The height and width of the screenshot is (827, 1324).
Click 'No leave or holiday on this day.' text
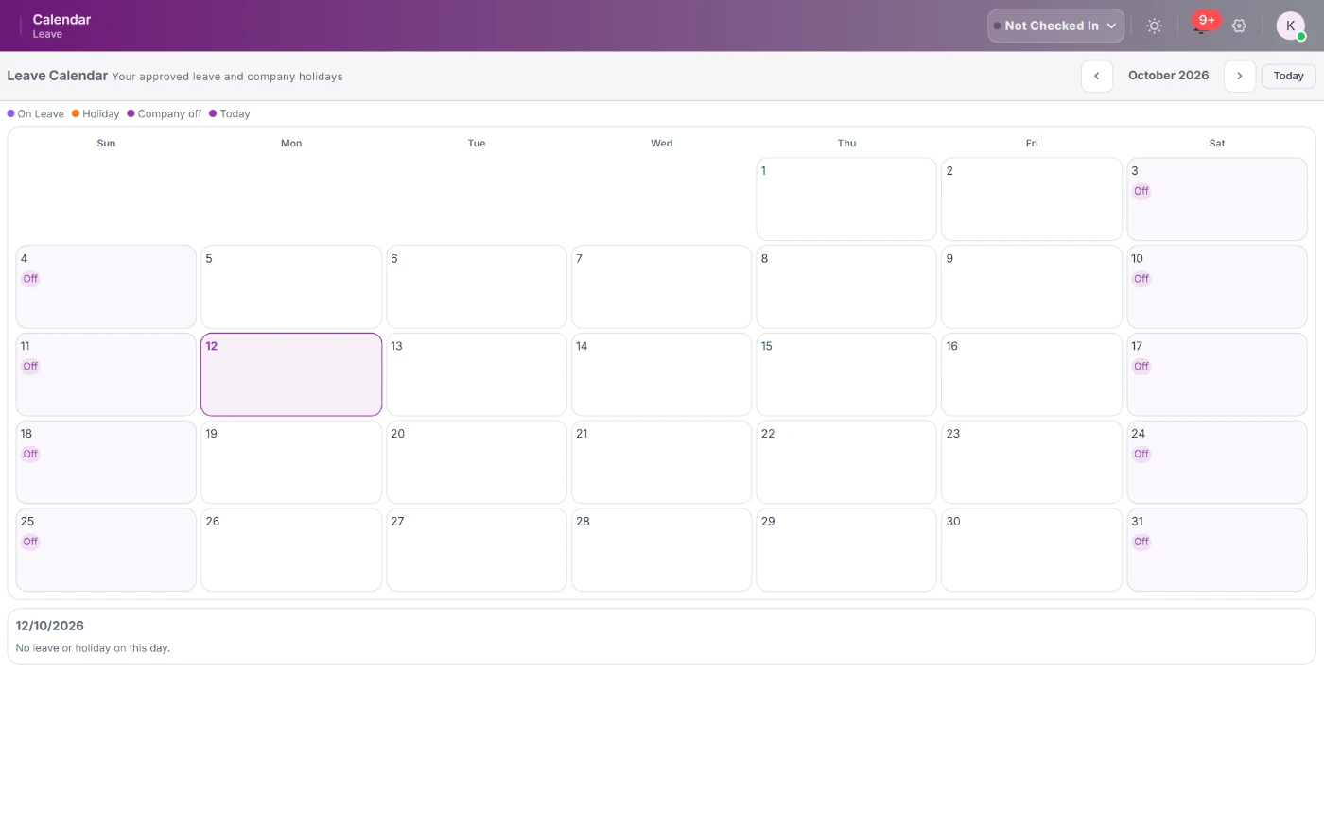click(x=93, y=648)
